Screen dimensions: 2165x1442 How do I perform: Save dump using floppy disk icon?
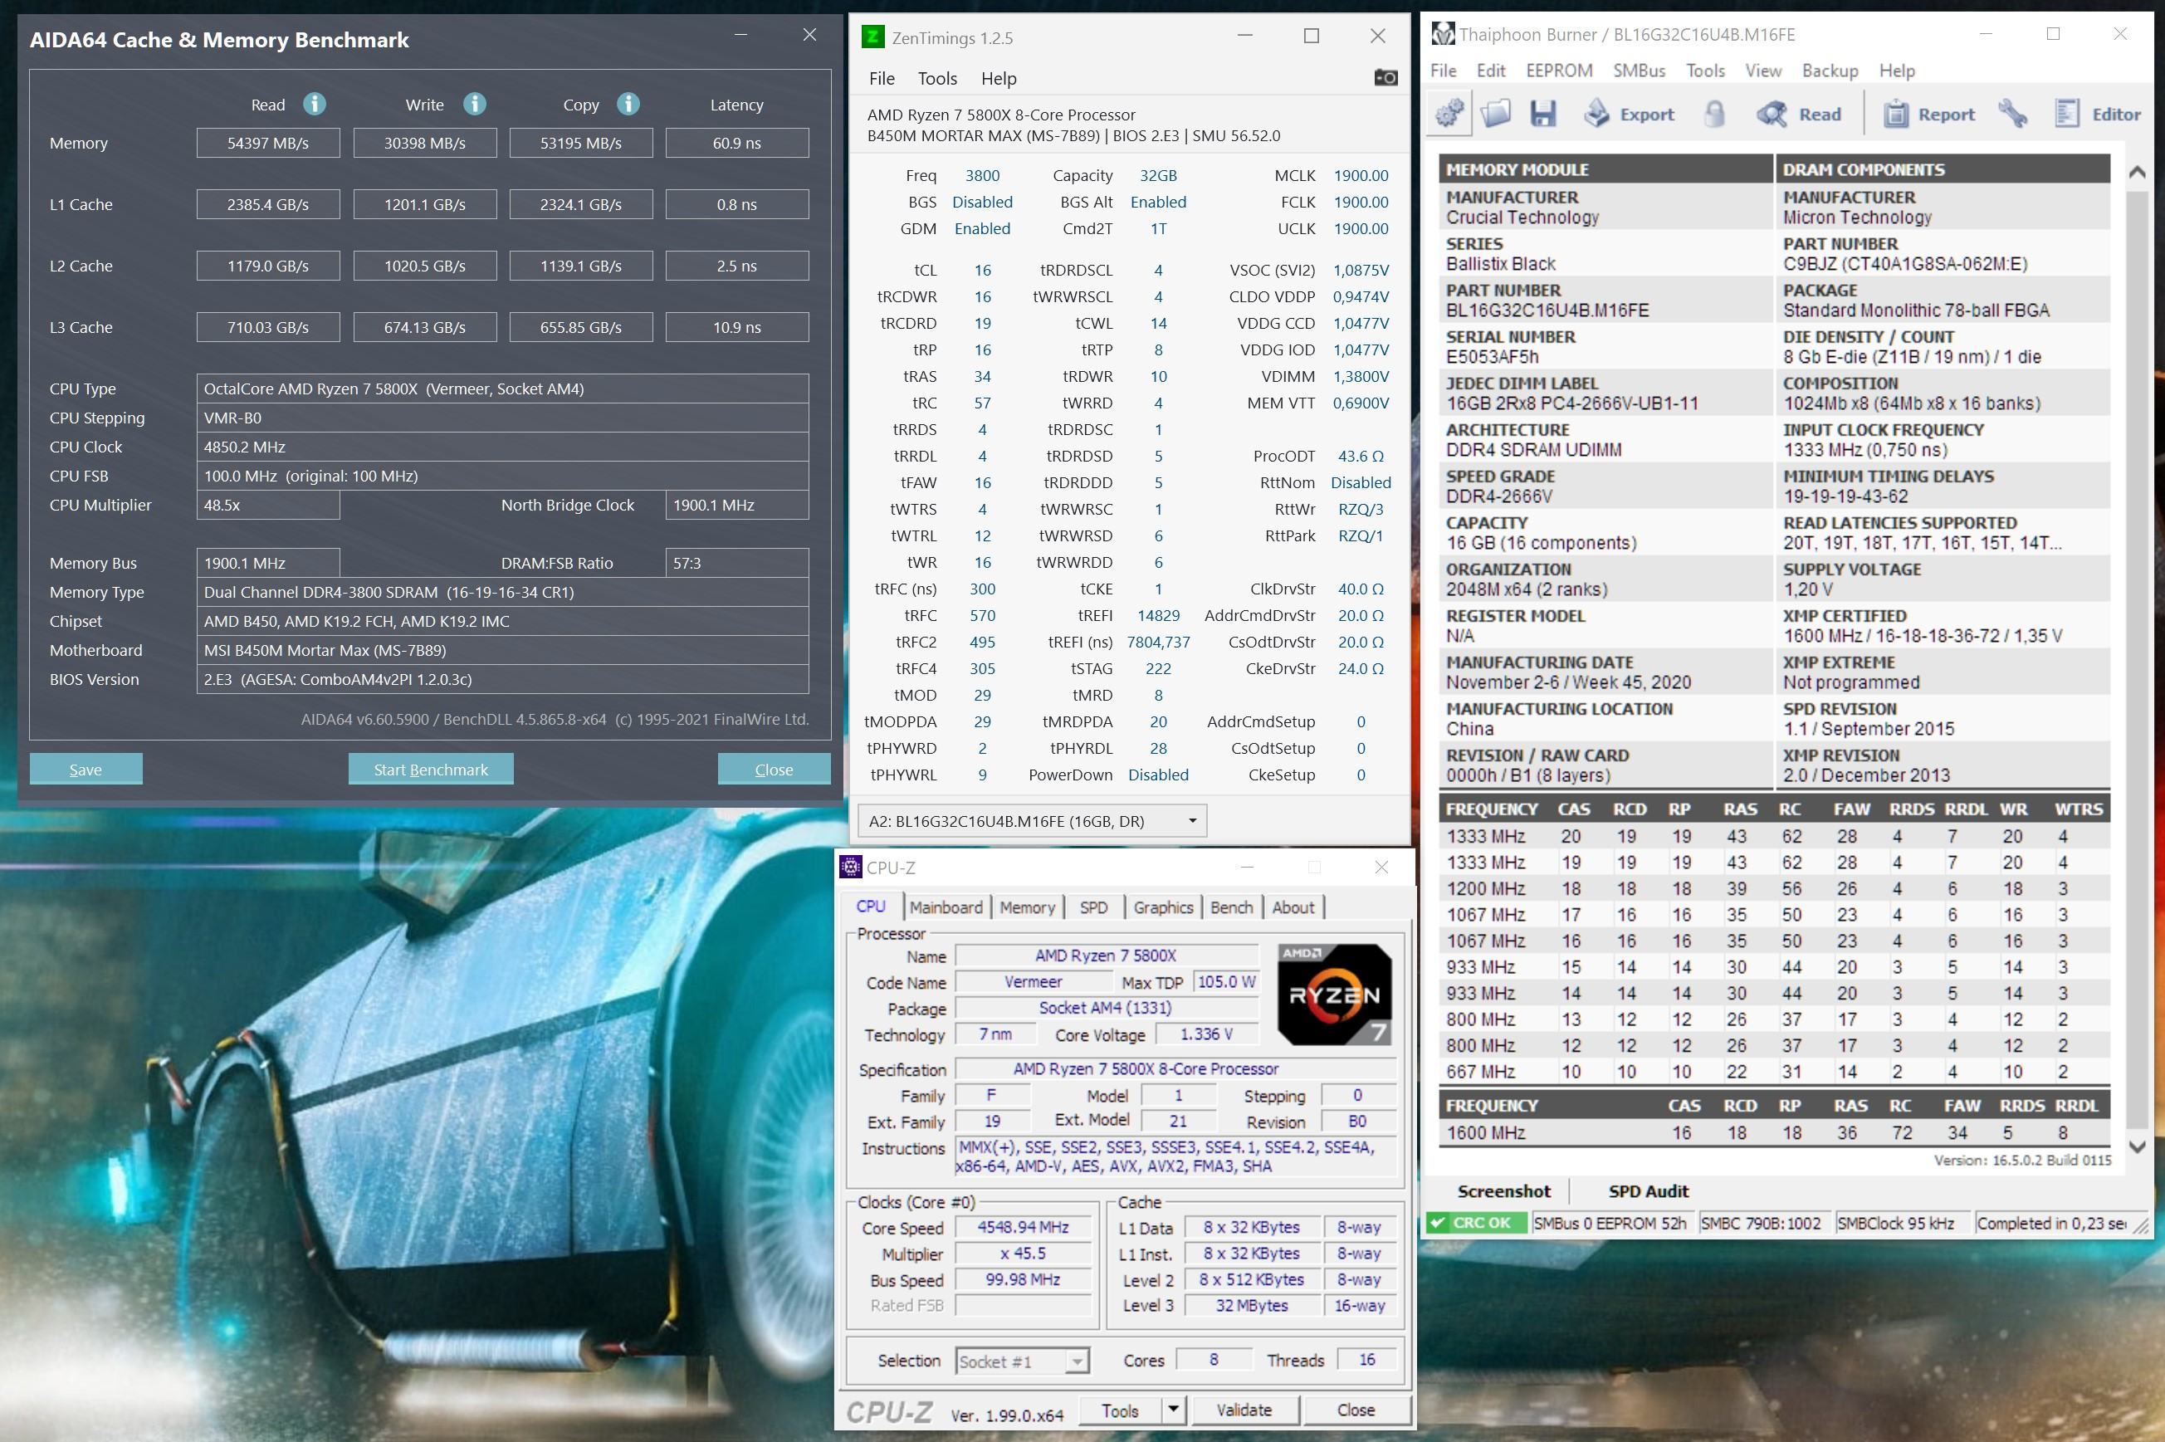point(1542,114)
